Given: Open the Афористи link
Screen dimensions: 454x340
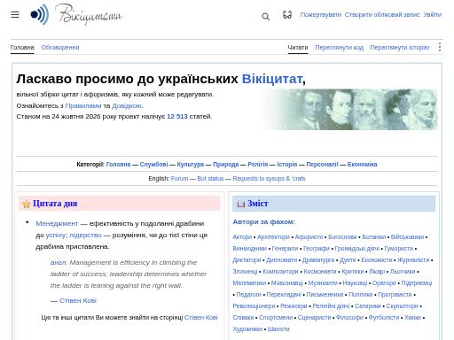Looking at the screenshot, I should (x=309, y=237).
